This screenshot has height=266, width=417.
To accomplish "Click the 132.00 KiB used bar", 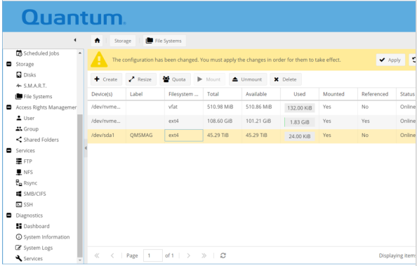I will click(x=300, y=107).
